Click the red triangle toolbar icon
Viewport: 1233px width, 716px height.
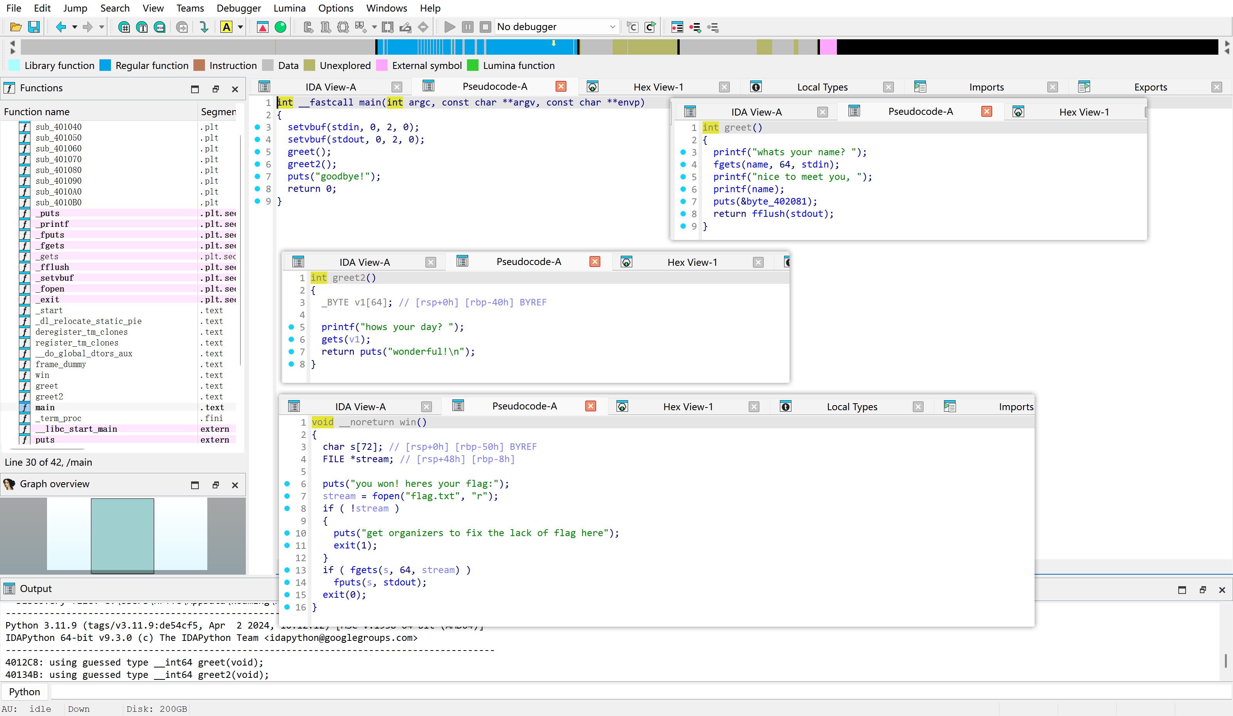(263, 27)
